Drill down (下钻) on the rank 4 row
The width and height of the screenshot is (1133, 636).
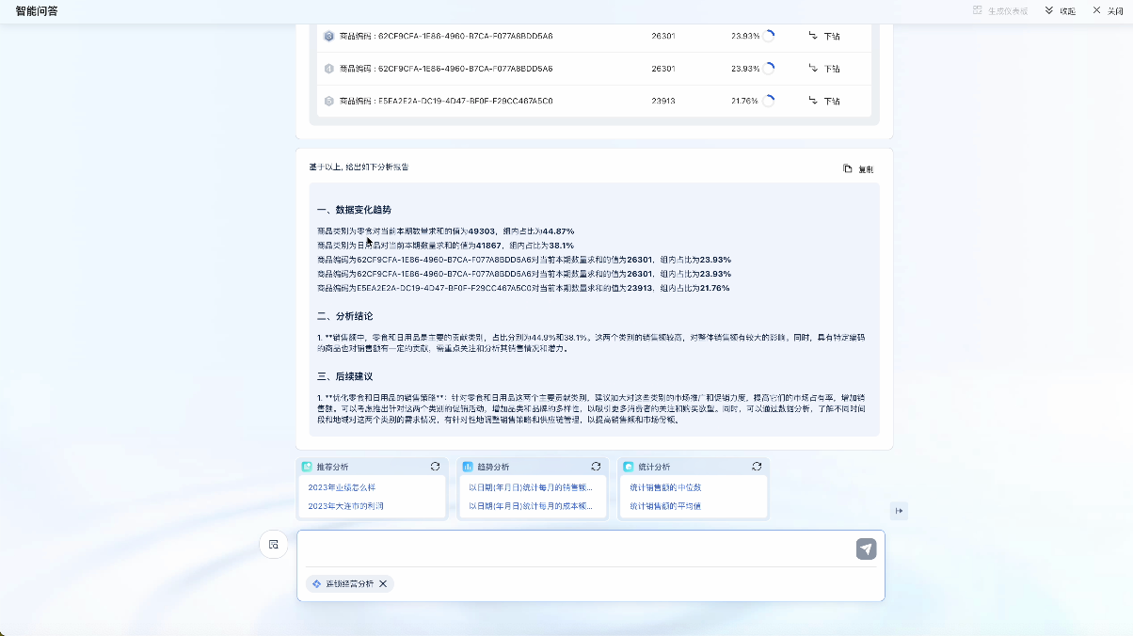point(824,69)
